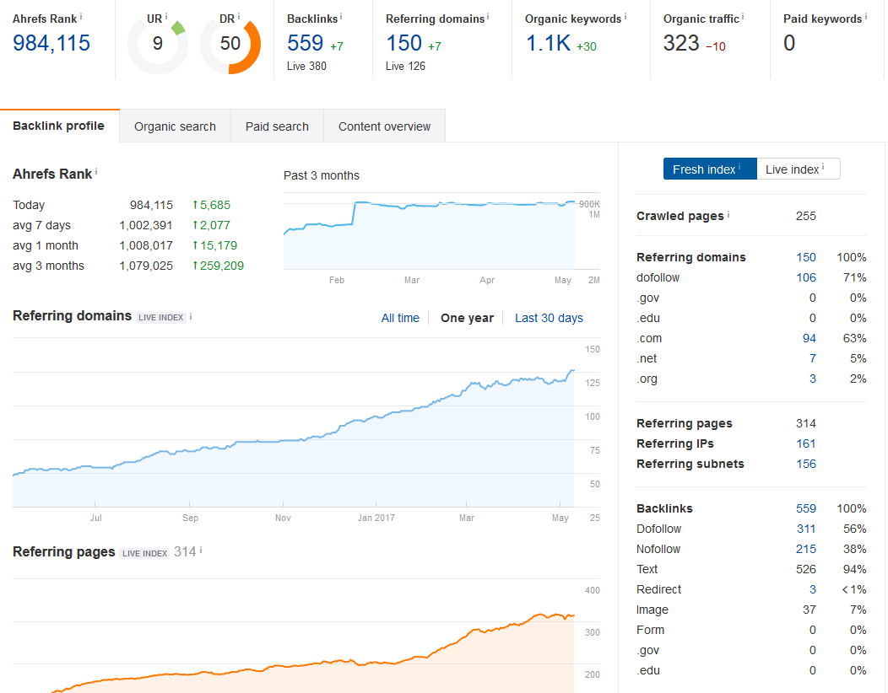888x693 pixels.
Task: Click the info icon beside Organic traffic
Action: tap(743, 17)
